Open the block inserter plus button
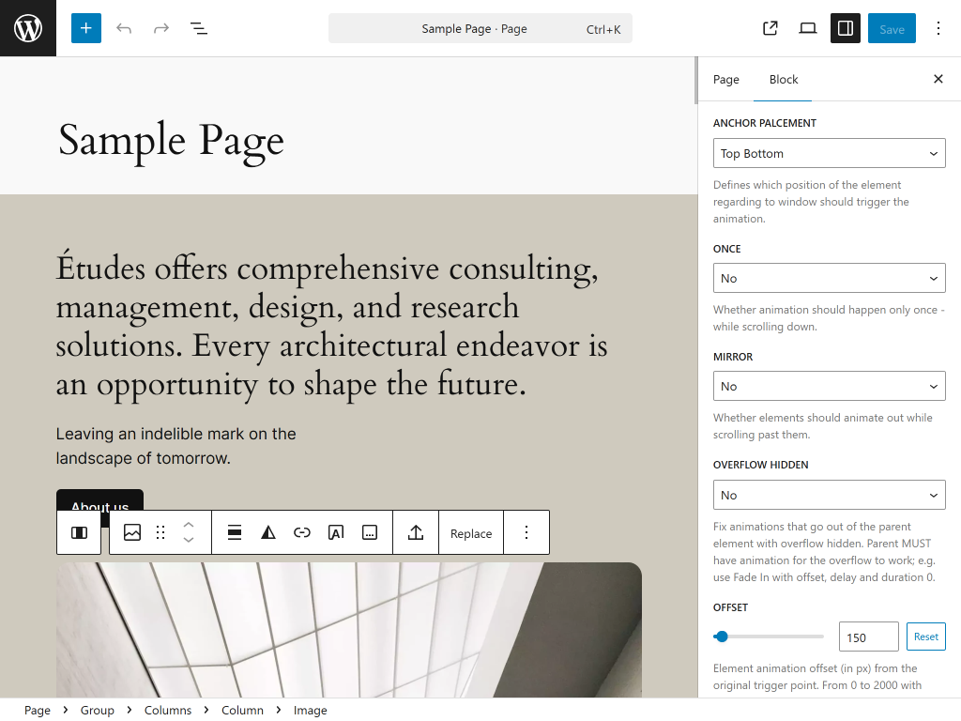This screenshot has width=961, height=721. [x=85, y=28]
